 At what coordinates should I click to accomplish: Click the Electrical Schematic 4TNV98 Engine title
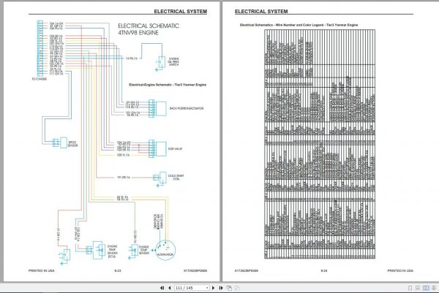(148, 29)
